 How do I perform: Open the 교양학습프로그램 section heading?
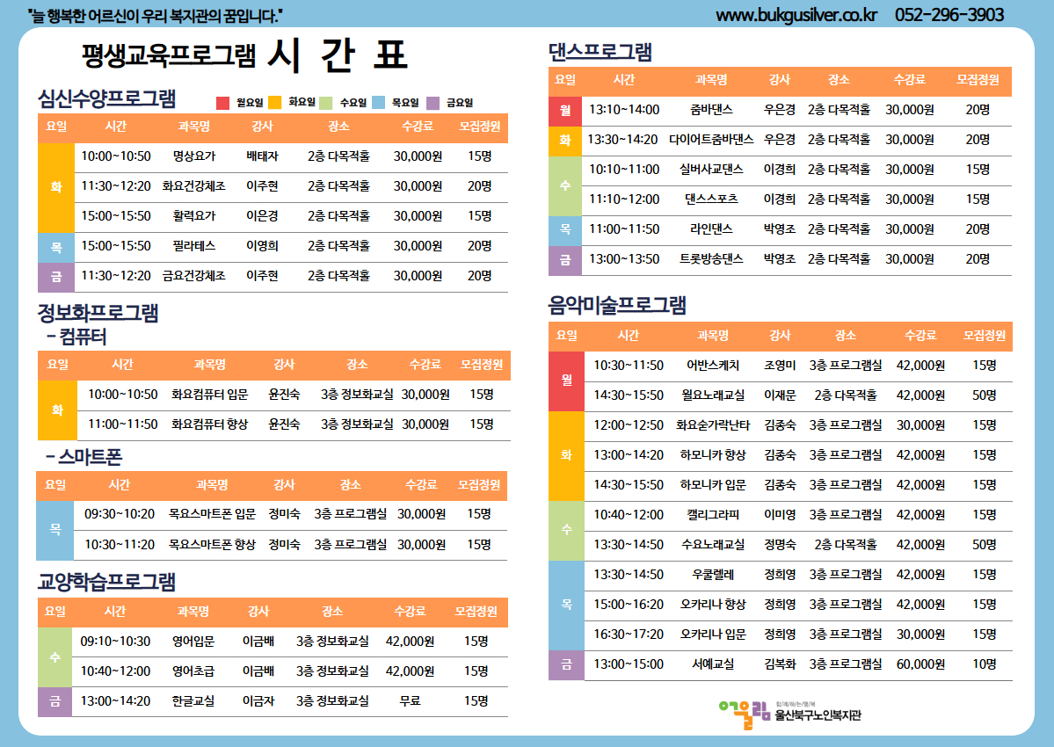(106, 582)
